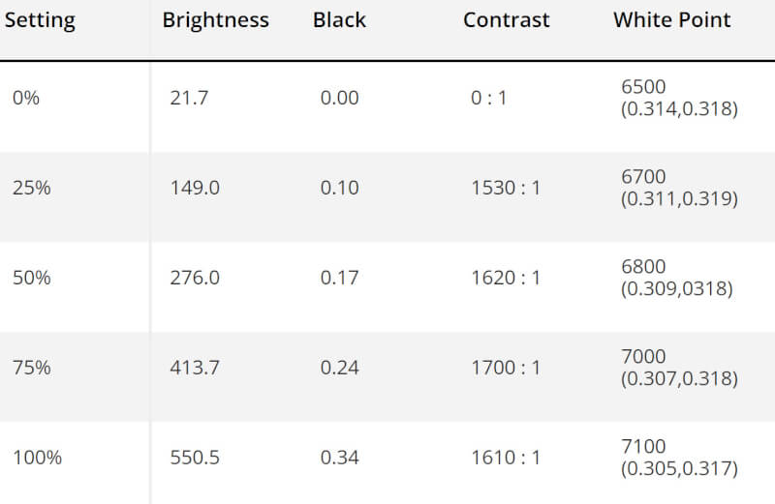Select the 25% setting cell
This screenshot has width=775, height=504.
point(31,188)
